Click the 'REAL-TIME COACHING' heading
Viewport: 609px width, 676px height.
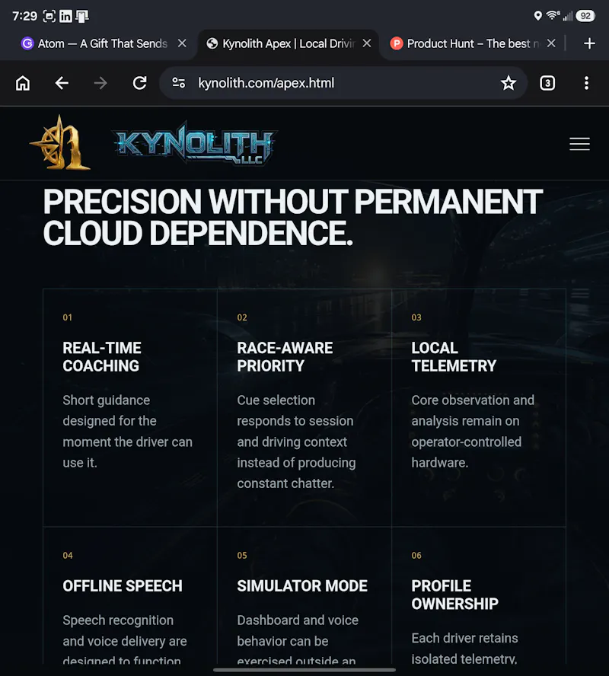coord(102,357)
